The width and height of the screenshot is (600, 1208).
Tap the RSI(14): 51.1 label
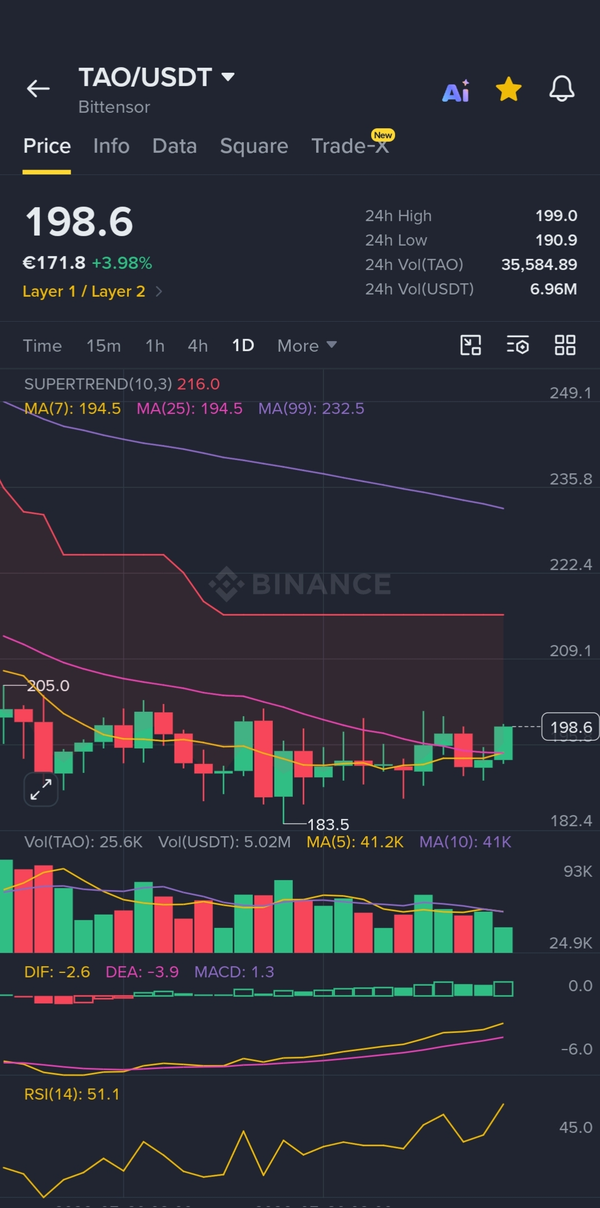[x=72, y=1094]
